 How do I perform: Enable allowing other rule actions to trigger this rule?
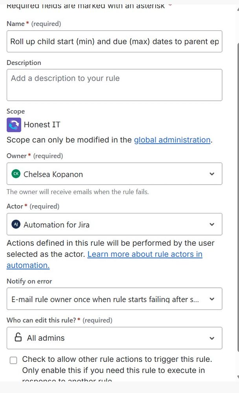(x=13, y=360)
